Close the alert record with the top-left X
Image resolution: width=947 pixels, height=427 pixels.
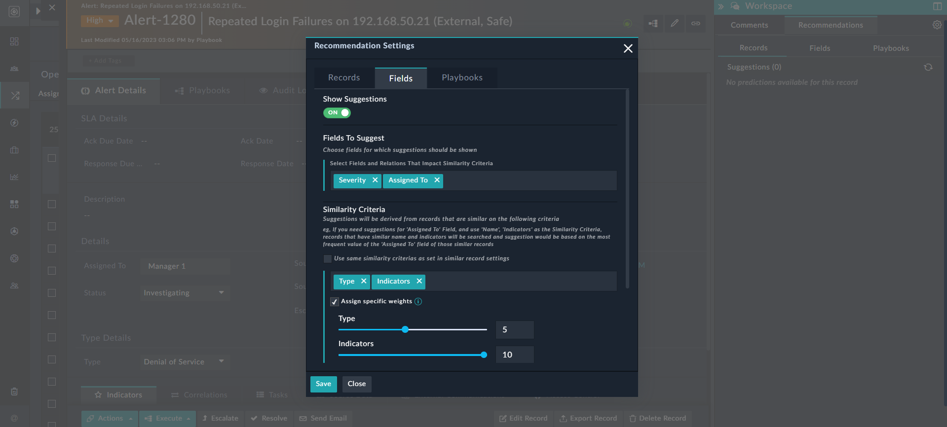pyautogui.click(x=52, y=8)
